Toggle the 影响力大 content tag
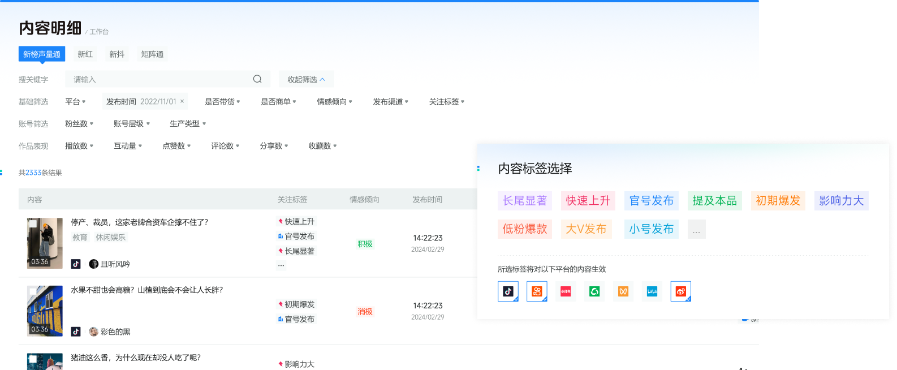This screenshot has width=897, height=370. [x=842, y=201]
